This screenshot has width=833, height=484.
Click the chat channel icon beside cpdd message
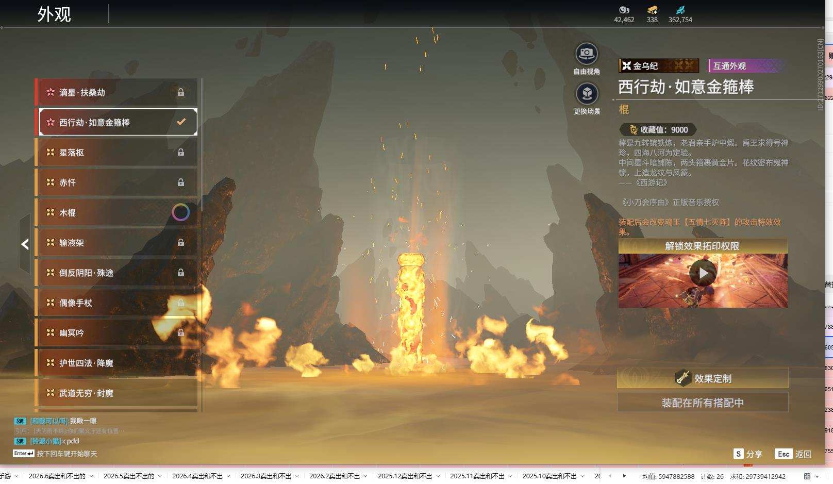pyautogui.click(x=20, y=441)
